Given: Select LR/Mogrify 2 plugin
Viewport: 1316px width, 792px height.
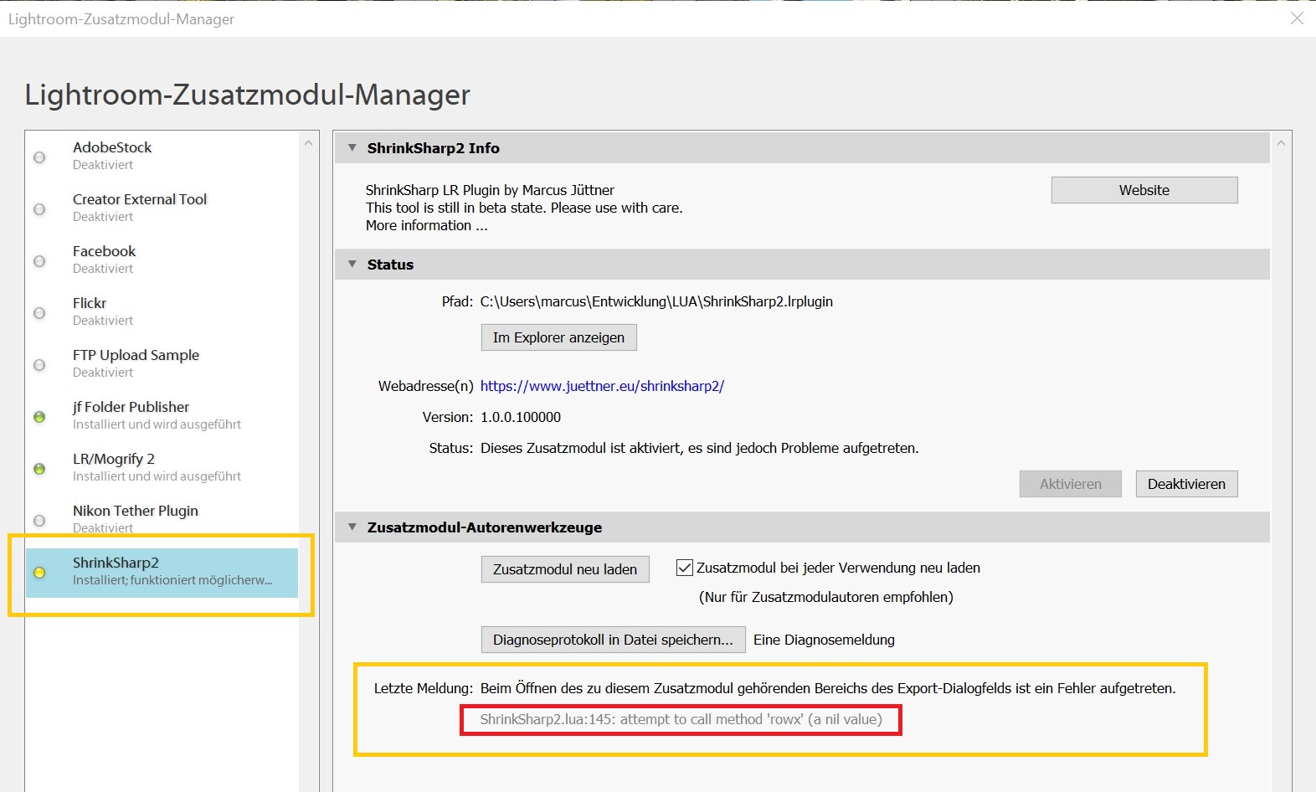Looking at the screenshot, I should pos(162,467).
